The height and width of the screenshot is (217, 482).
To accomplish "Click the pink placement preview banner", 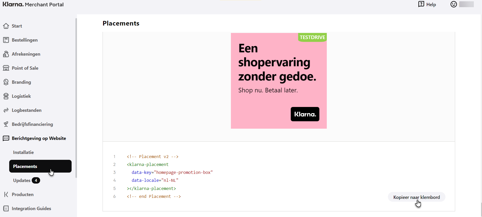I will [279, 81].
